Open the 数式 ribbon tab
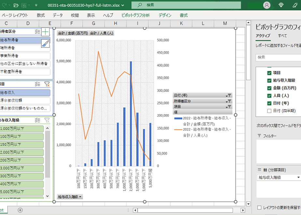Viewport: 301px width, 215px height. (x=41, y=15)
